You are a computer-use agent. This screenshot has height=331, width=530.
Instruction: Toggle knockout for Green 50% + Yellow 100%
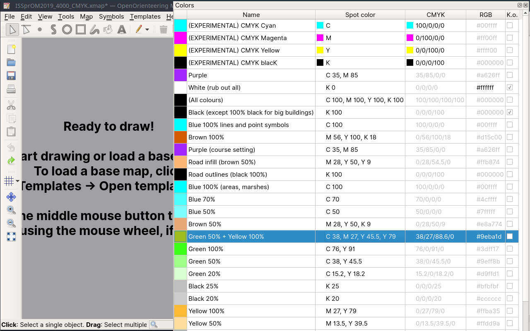point(510,236)
